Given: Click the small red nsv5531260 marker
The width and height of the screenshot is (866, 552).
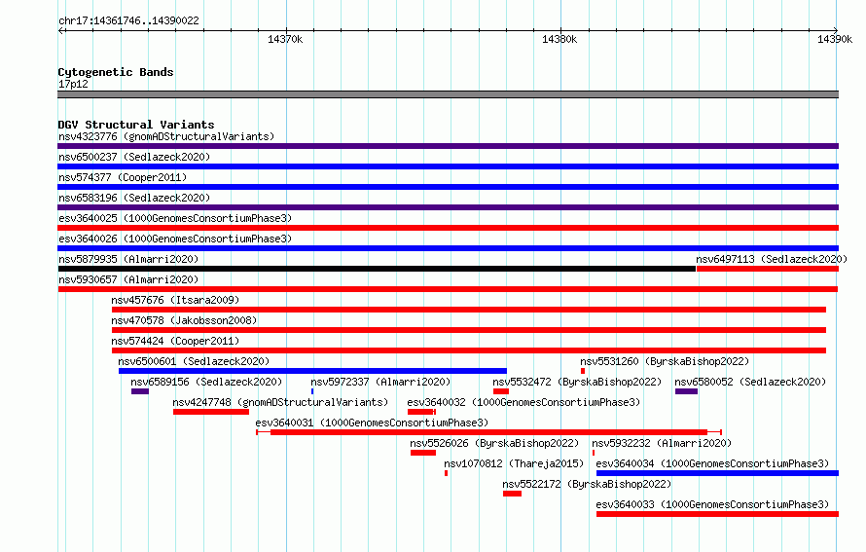Looking at the screenshot, I should [x=583, y=371].
